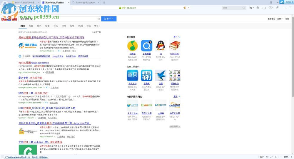Viewport: 294px width, 159px height.
Task: Expand 展开 in the 电脑网络类网站 section
Action: pos(177,97)
